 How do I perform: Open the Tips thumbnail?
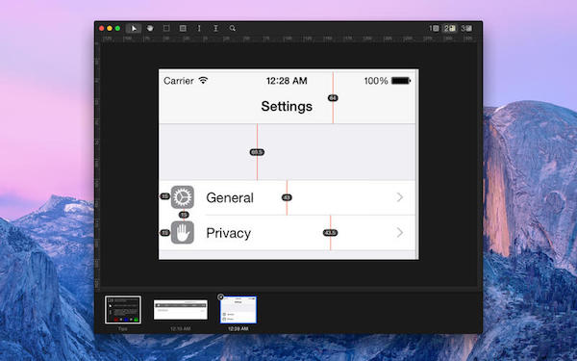click(123, 310)
